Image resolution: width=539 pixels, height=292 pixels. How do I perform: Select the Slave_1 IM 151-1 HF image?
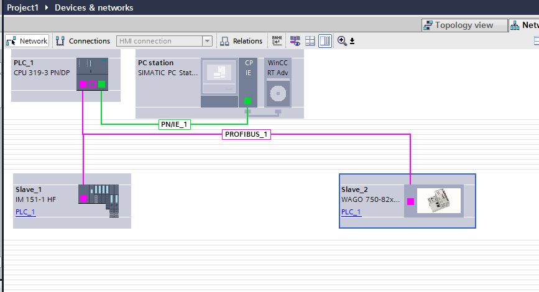(99, 201)
